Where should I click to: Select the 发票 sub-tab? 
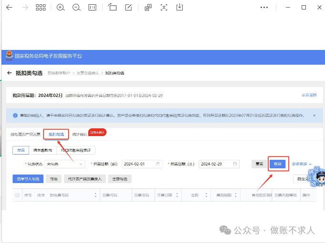(21, 150)
